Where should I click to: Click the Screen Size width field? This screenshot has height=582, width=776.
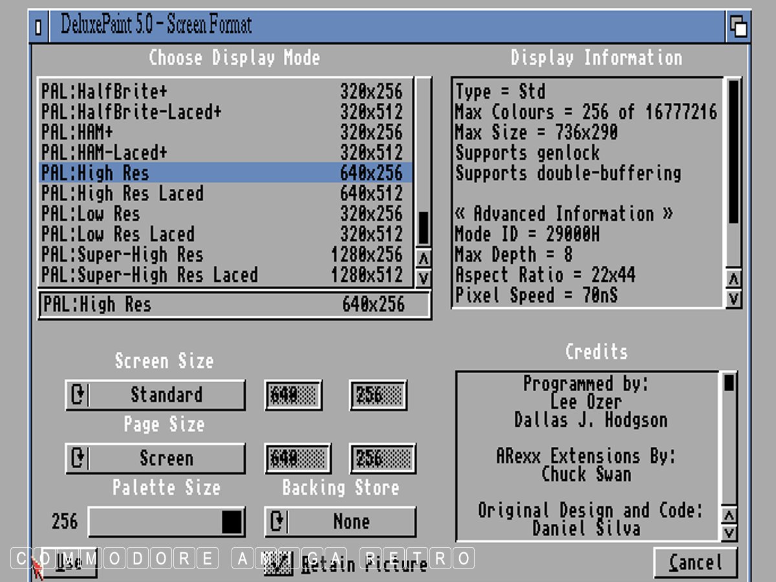294,394
